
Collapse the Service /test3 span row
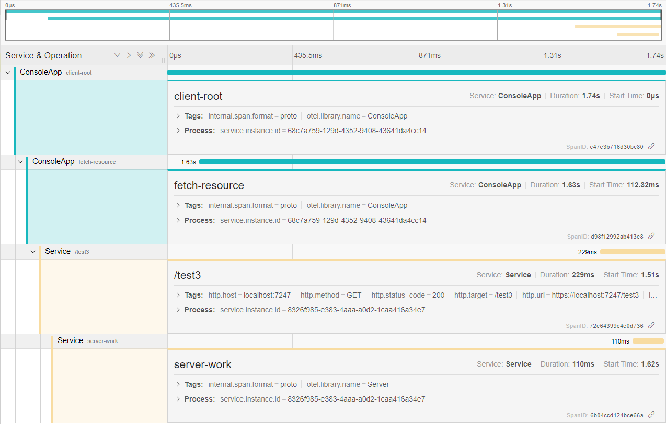click(33, 252)
